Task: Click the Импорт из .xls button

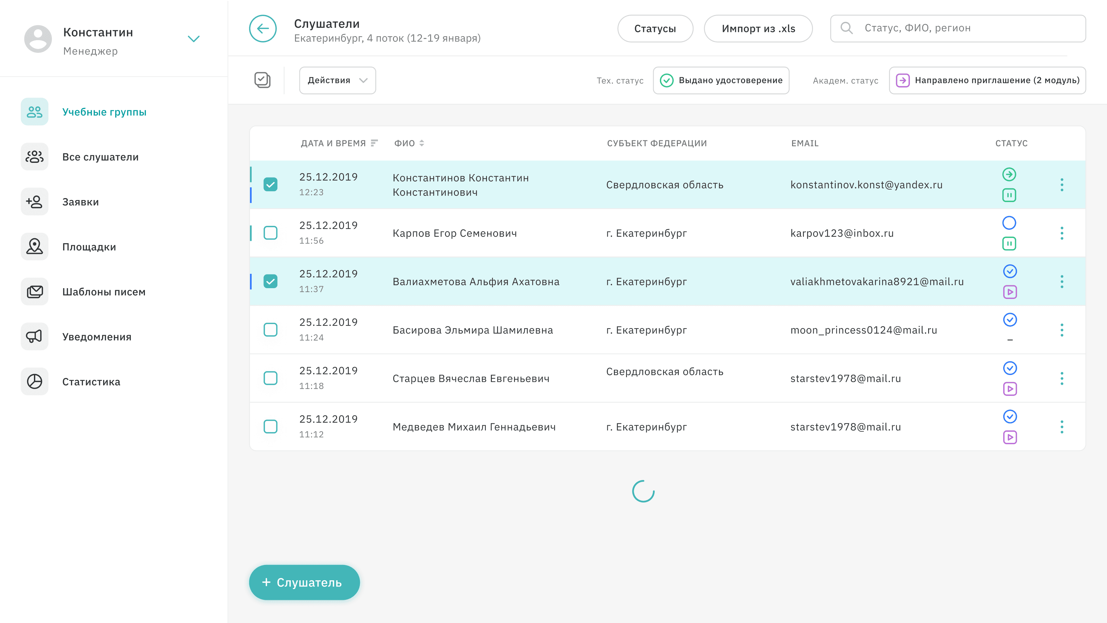Action: click(758, 29)
